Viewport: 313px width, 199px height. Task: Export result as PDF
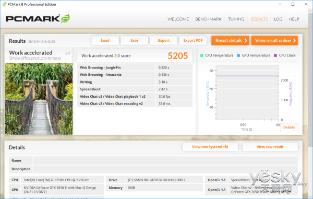click(193, 40)
